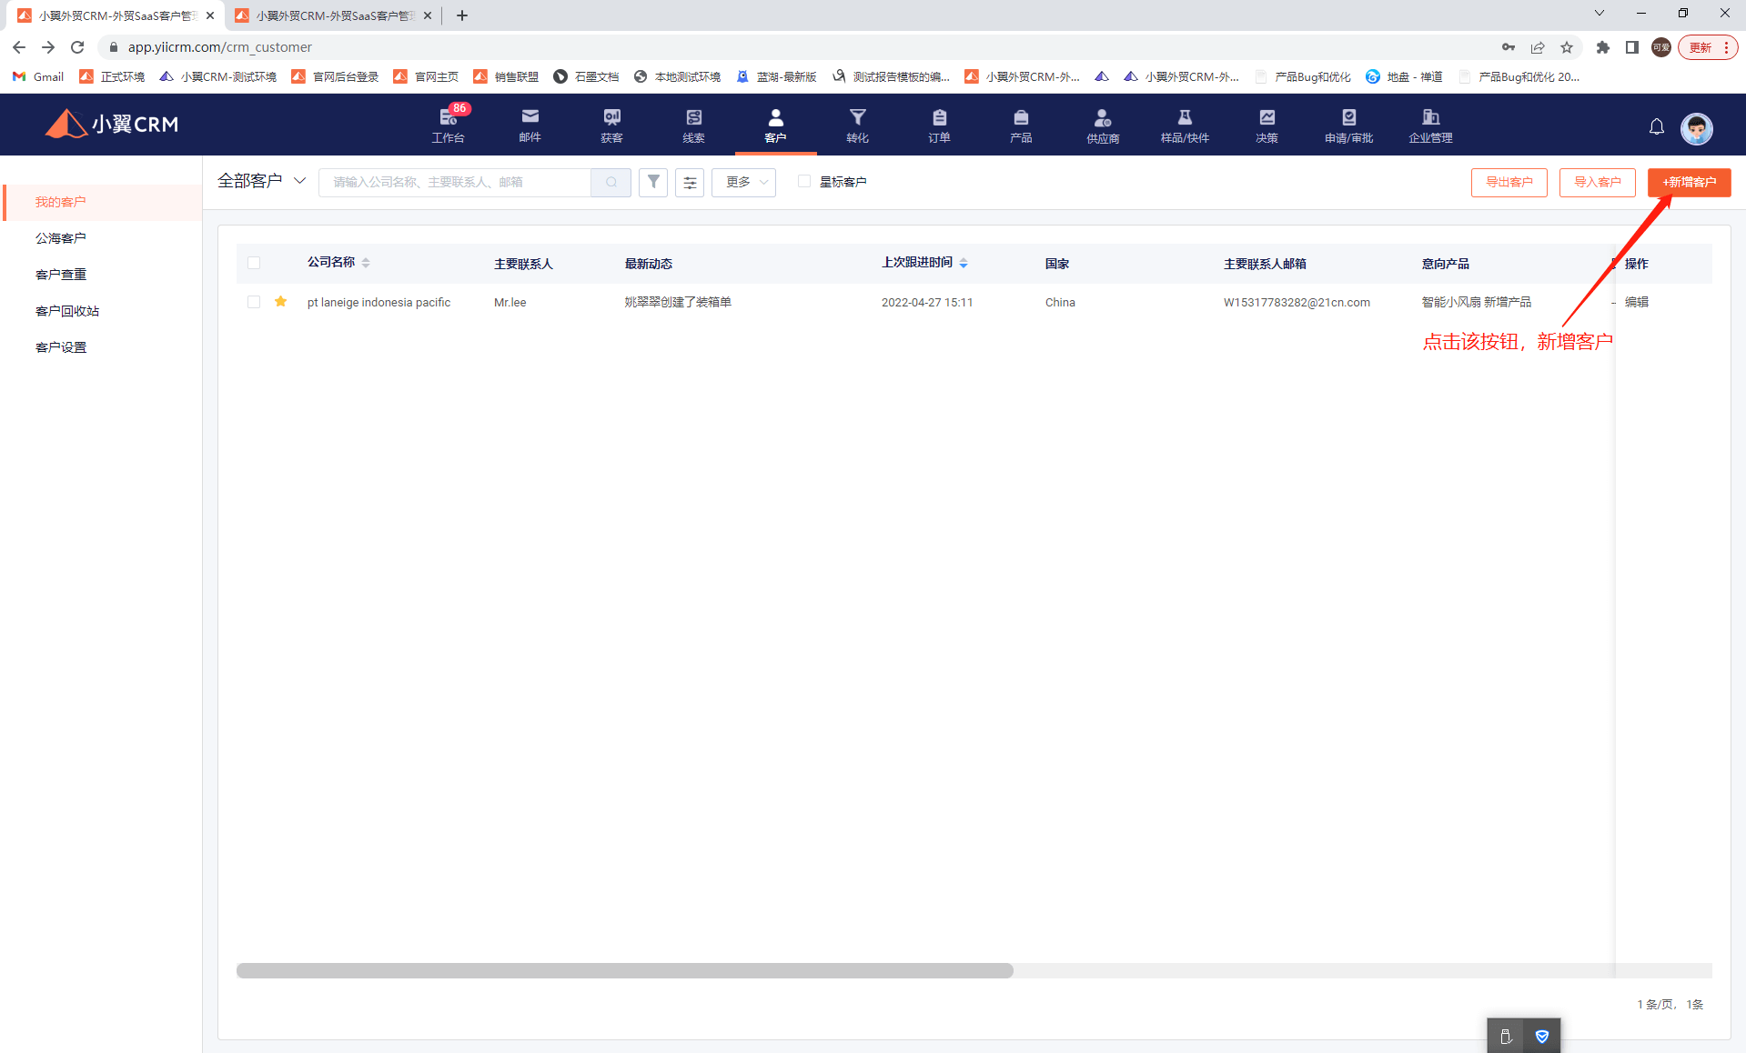Open the Gmail bookmark
This screenshot has width=1746, height=1053.
(x=38, y=76)
